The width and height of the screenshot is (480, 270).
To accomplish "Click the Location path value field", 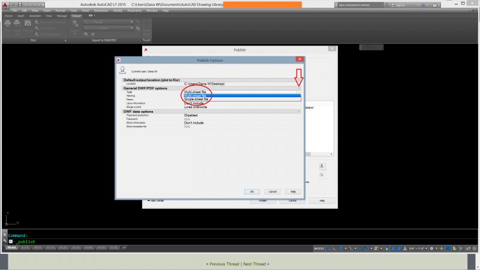I will pos(242,84).
